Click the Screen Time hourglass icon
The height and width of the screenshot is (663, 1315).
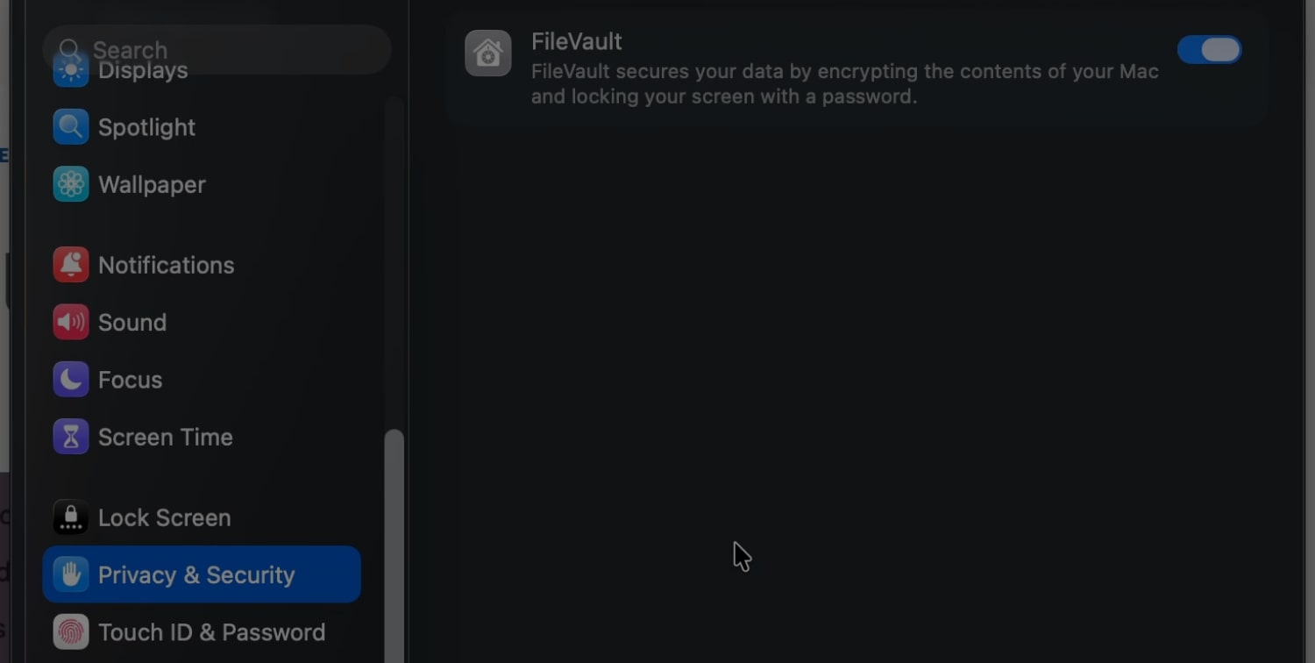tap(71, 437)
